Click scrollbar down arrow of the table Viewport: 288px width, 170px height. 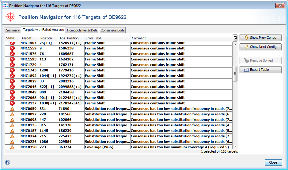(235, 147)
